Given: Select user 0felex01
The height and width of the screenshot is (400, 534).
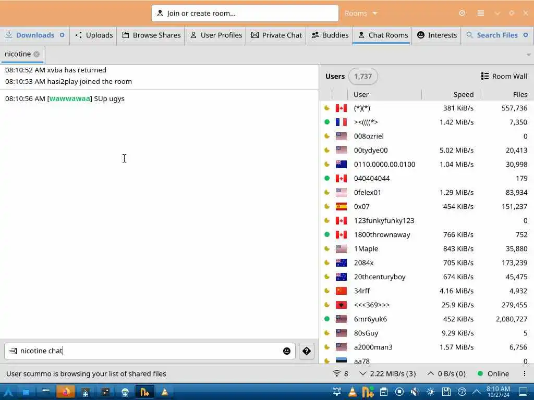Looking at the screenshot, I should click(x=427, y=193).
